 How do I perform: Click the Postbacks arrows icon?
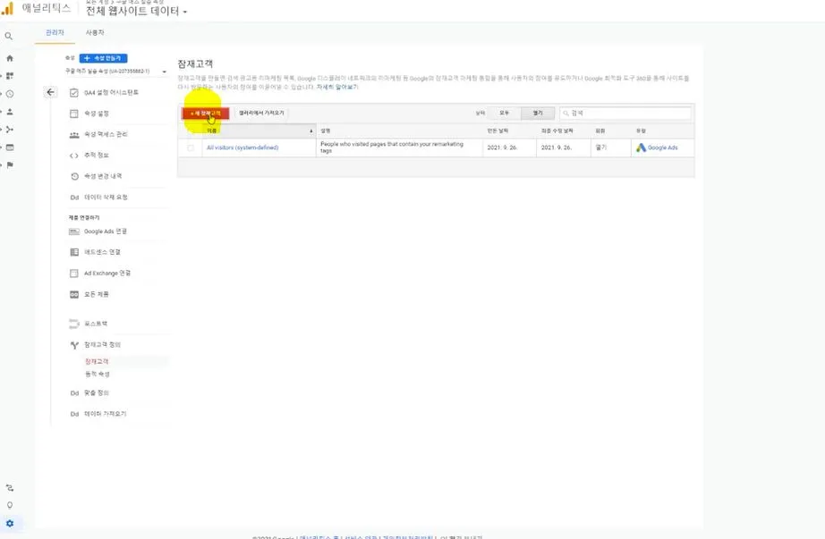pos(74,324)
